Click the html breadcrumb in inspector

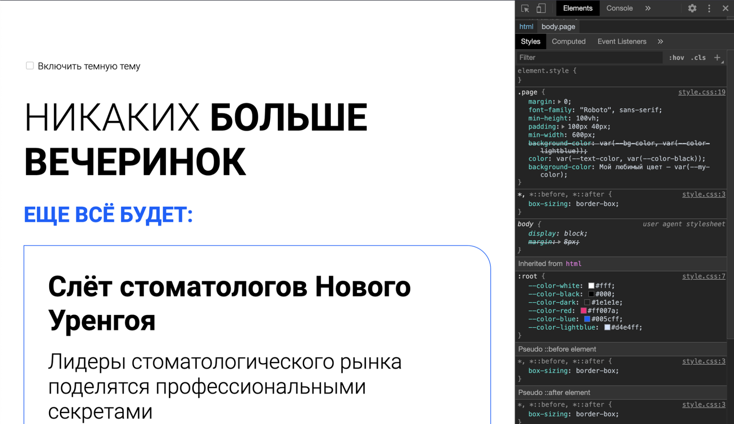click(527, 26)
